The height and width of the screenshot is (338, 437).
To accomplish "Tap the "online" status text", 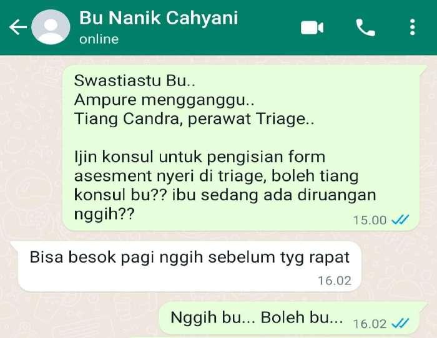I will pyautogui.click(x=99, y=39).
